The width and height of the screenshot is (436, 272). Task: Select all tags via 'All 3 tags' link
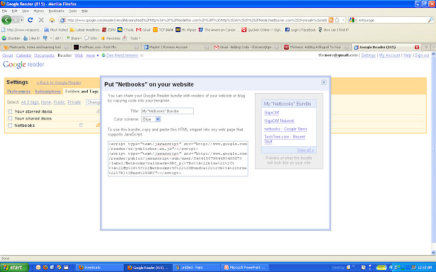point(30,102)
